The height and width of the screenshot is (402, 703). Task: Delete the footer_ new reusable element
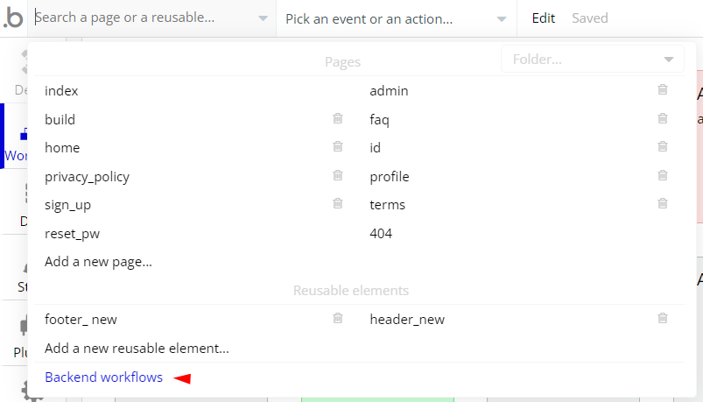(x=338, y=319)
